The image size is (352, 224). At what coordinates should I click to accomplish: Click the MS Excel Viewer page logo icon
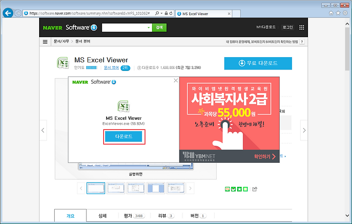[x=63, y=63]
